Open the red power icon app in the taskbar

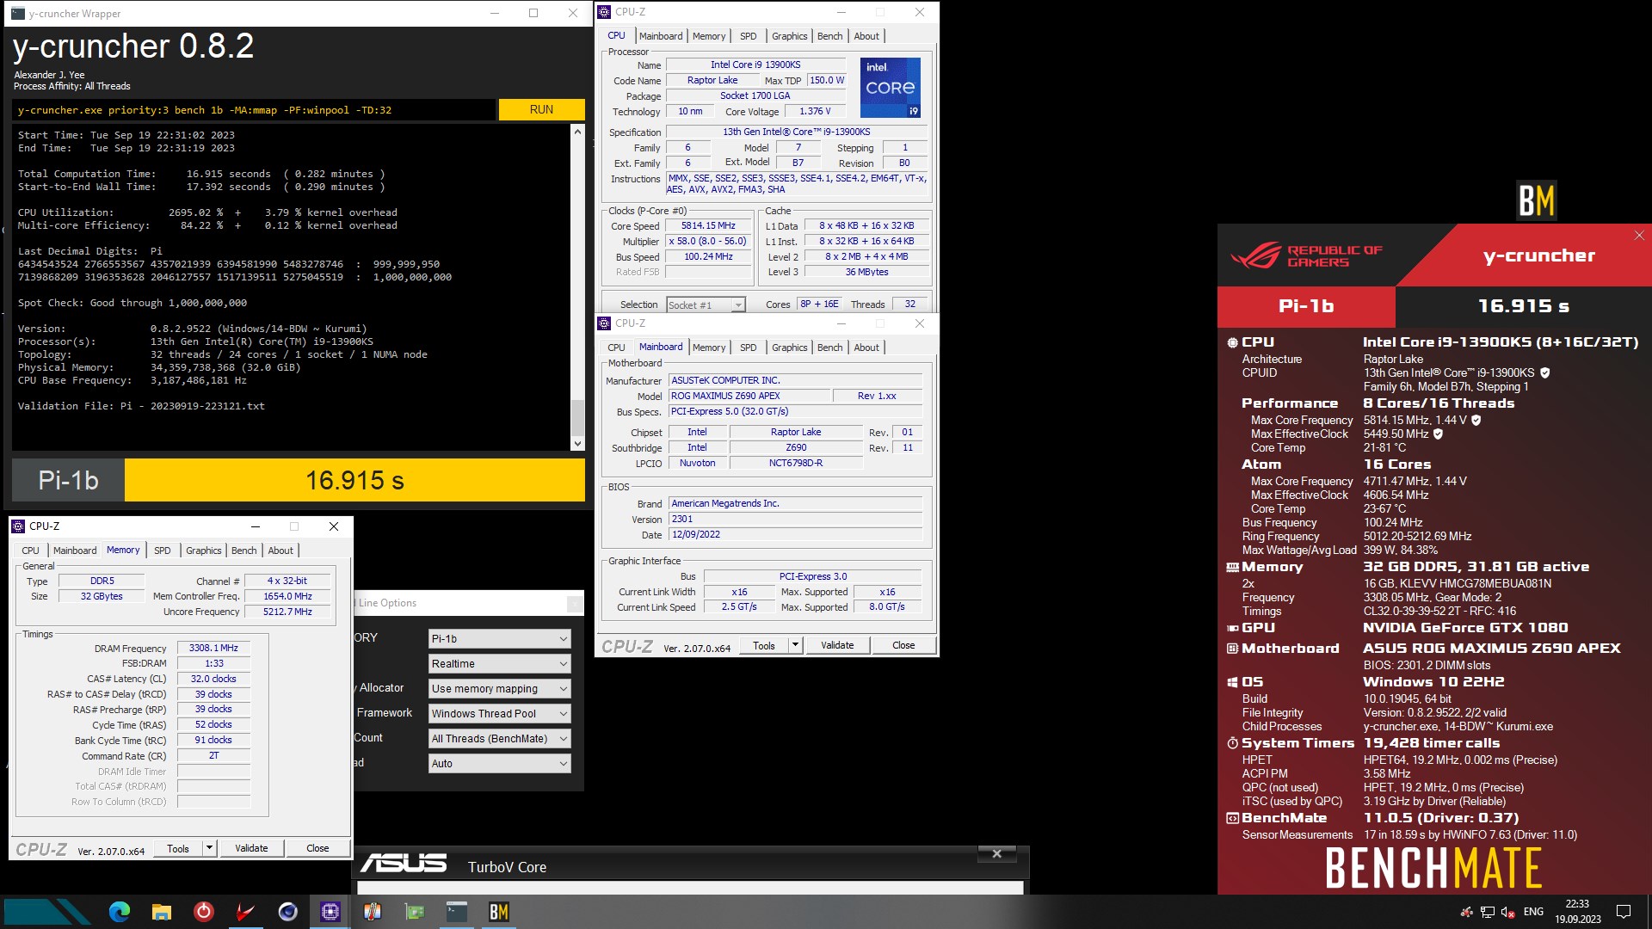[203, 912]
